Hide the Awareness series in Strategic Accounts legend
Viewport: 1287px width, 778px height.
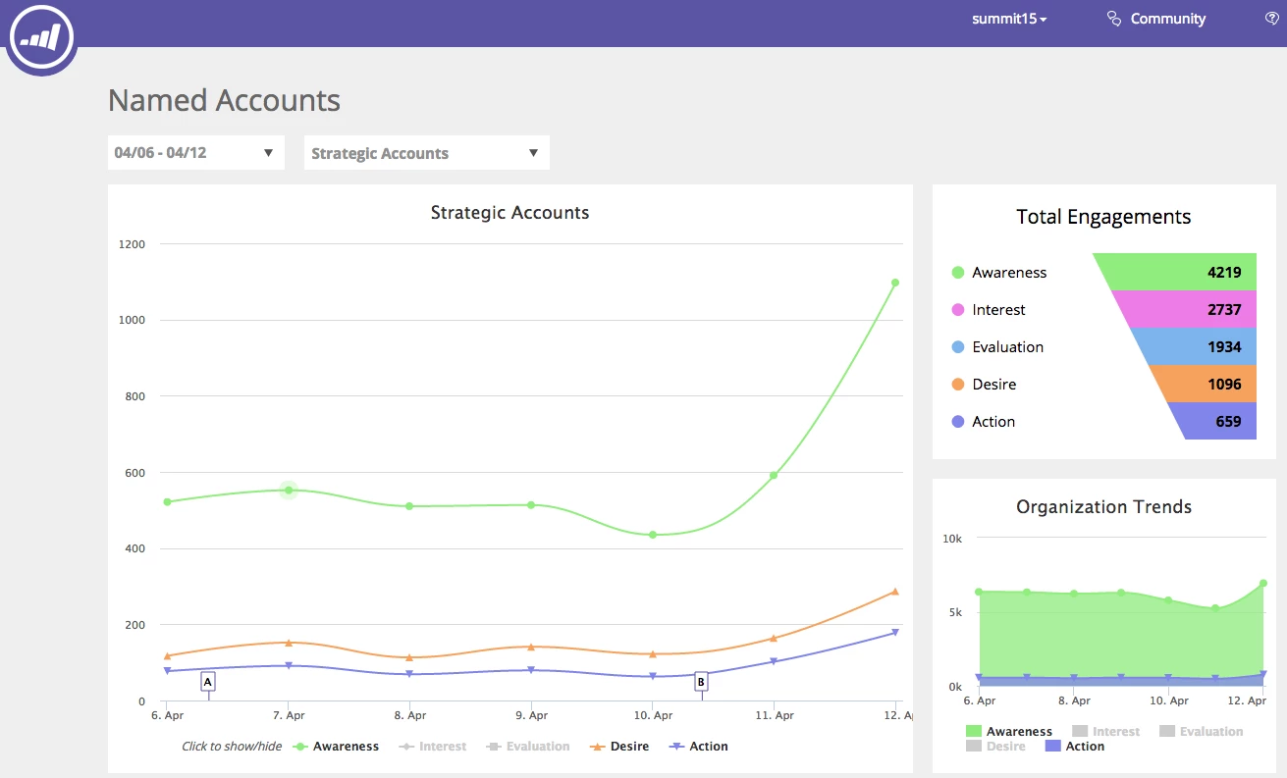pos(337,747)
